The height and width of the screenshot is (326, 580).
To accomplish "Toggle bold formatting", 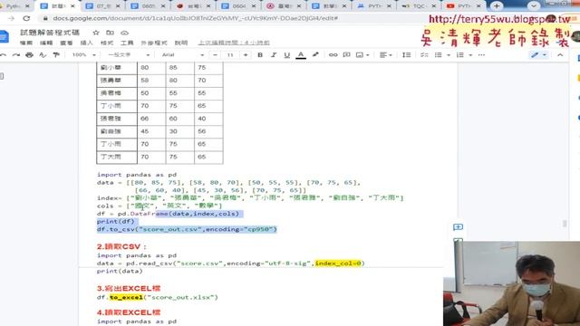I will click(x=260, y=55).
